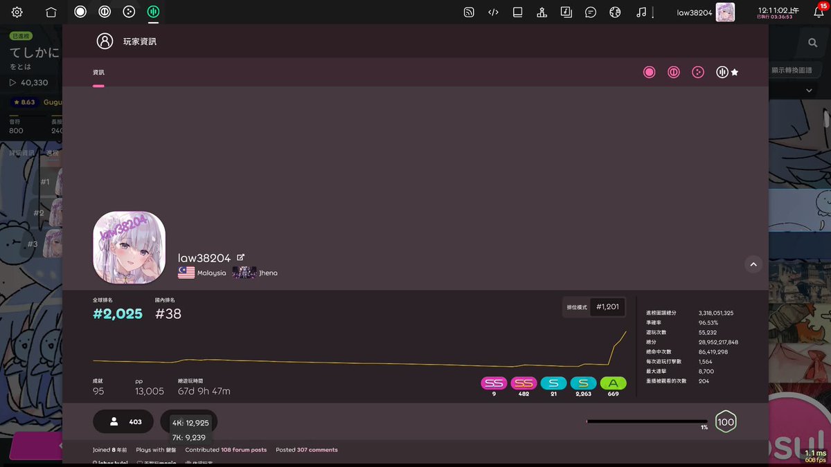Click the silver S grade badge with 21
831x467 pixels.
point(553,383)
